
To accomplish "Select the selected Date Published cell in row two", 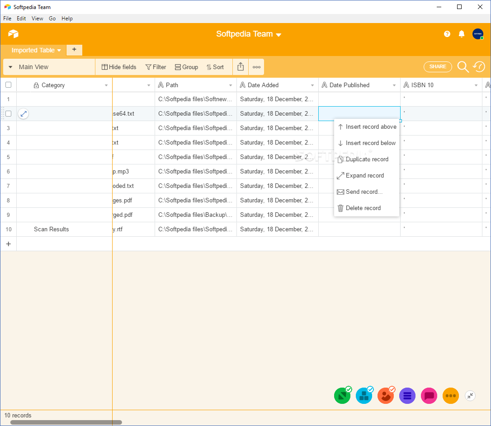I will pos(359,113).
